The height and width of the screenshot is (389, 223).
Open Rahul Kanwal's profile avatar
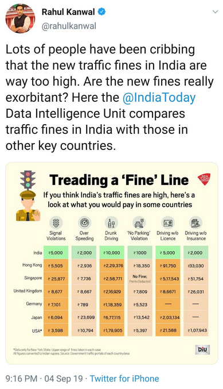pyautogui.click(x=20, y=18)
